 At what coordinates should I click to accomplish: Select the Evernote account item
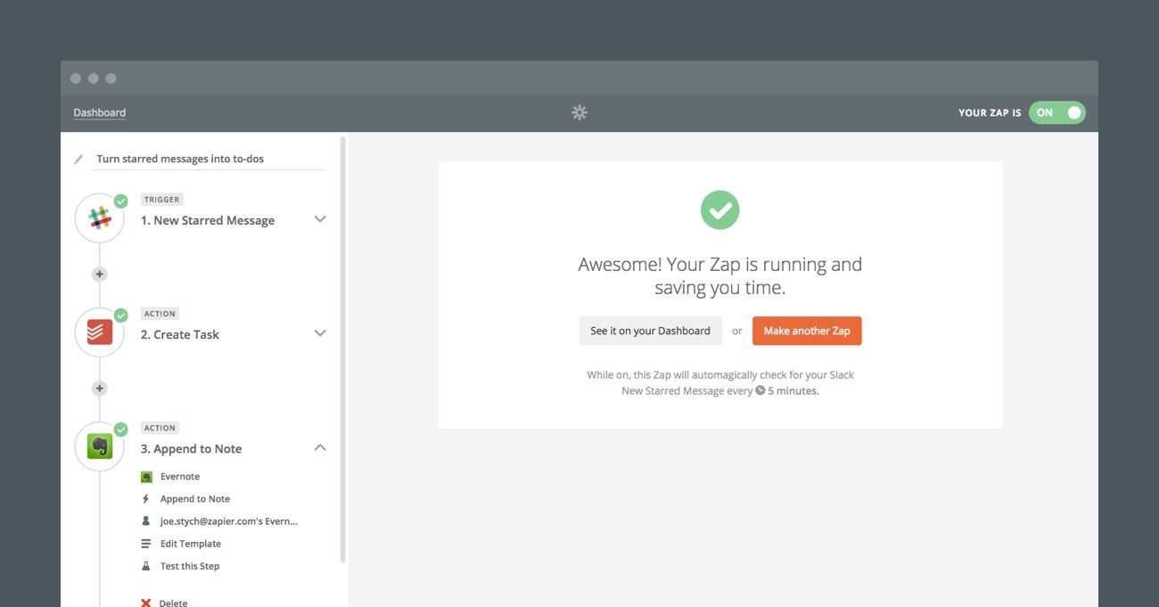(x=228, y=521)
